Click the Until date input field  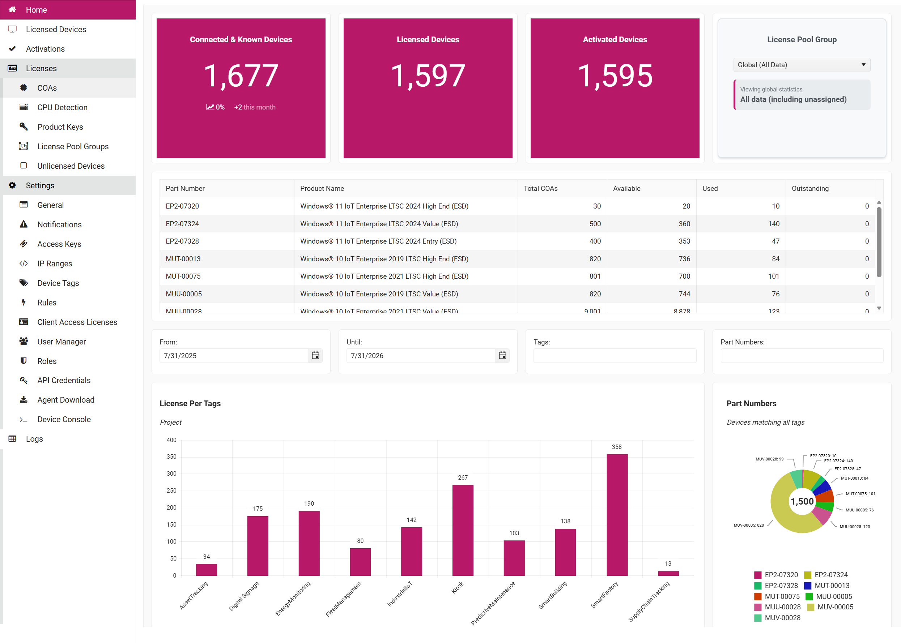pos(421,356)
